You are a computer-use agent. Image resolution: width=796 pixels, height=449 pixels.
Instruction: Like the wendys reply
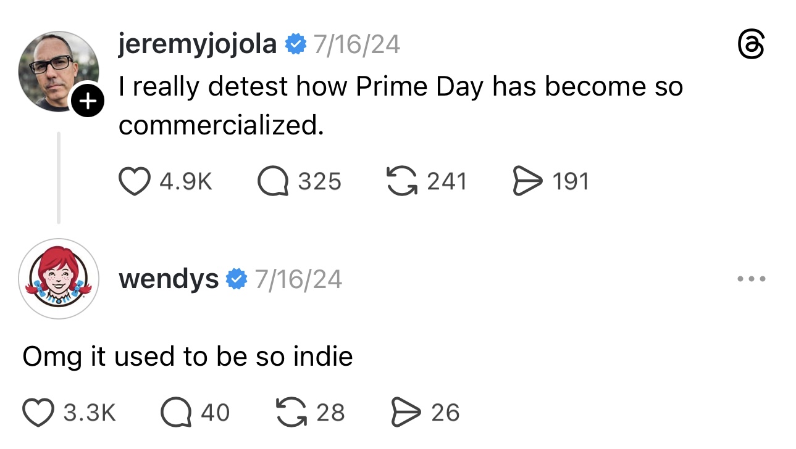(39, 412)
